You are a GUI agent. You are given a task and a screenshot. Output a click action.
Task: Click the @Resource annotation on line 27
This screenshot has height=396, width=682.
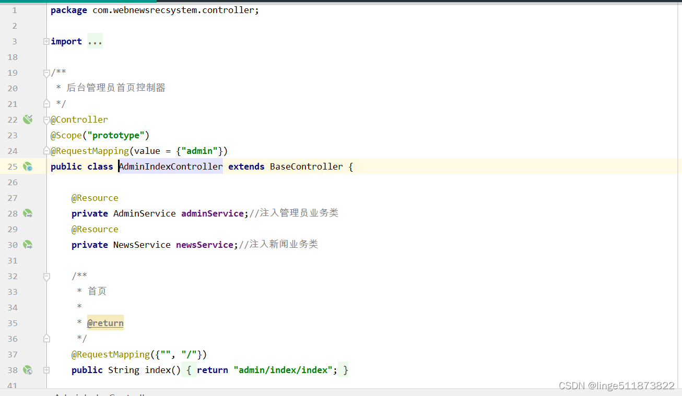point(95,198)
